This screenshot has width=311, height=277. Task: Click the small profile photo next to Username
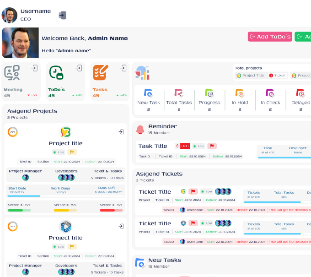point(10,15)
